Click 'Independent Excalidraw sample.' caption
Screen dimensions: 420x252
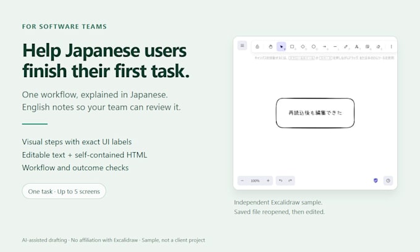278,202
